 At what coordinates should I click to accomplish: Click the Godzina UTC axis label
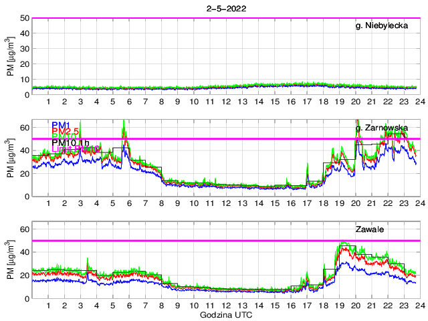[224, 314]
